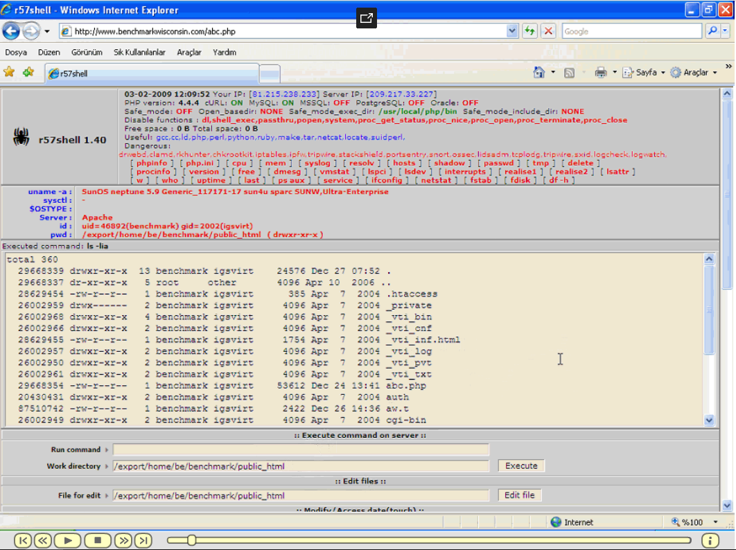The width and height of the screenshot is (736, 550).
Task: Click the skip-to-start playback button
Action: click(23, 540)
